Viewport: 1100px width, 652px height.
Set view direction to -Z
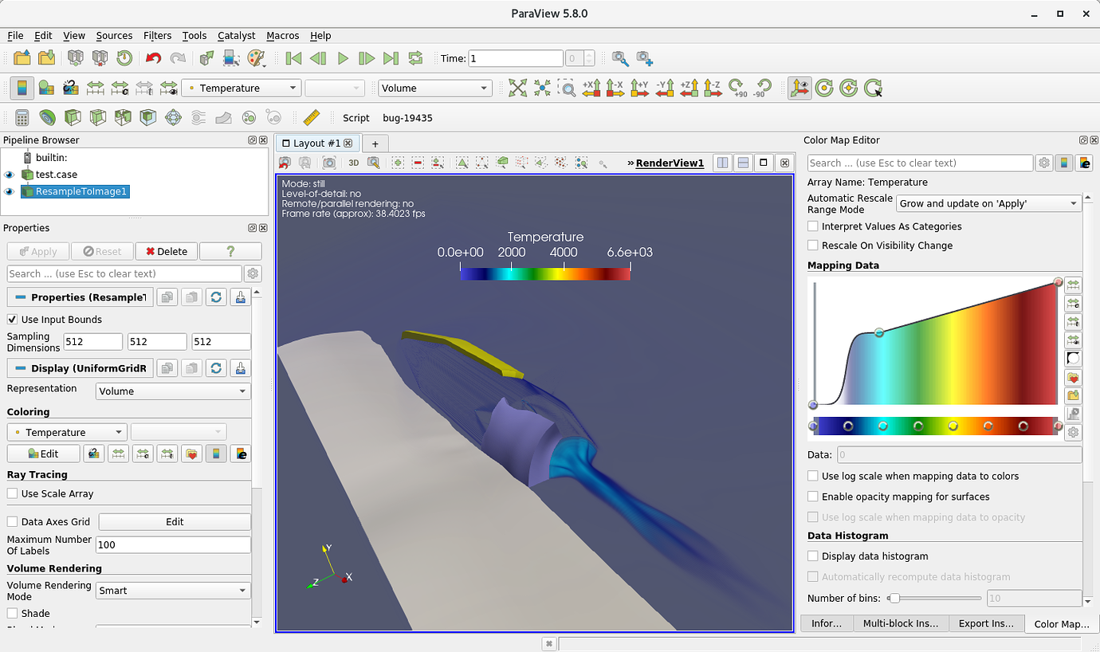pos(713,88)
